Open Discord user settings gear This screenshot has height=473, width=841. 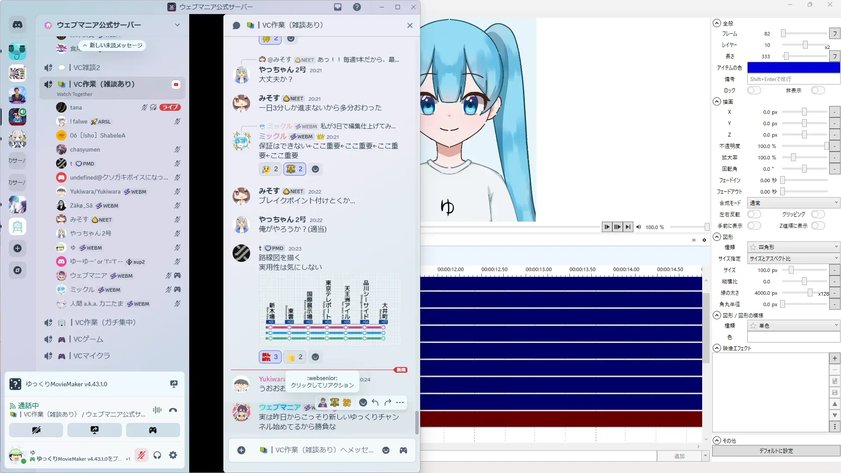coord(173,455)
